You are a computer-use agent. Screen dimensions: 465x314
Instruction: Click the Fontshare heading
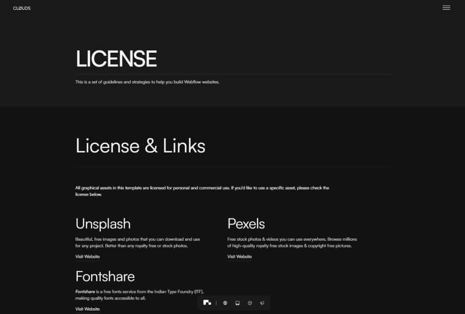point(105,276)
